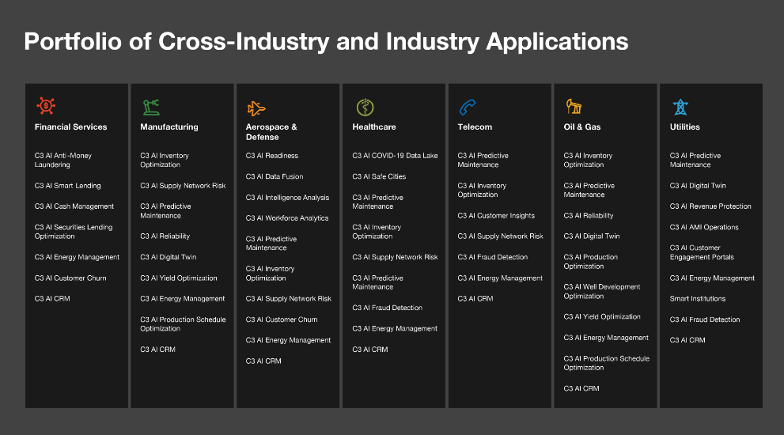This screenshot has height=435, width=784.
Task: Select the Manufacturing column heading
Action: (x=169, y=127)
